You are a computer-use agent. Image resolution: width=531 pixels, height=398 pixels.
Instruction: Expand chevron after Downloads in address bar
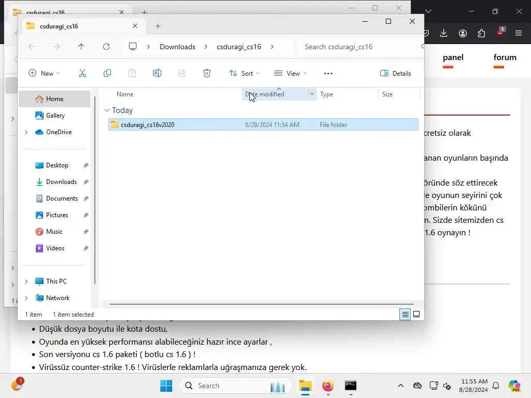[x=206, y=47]
